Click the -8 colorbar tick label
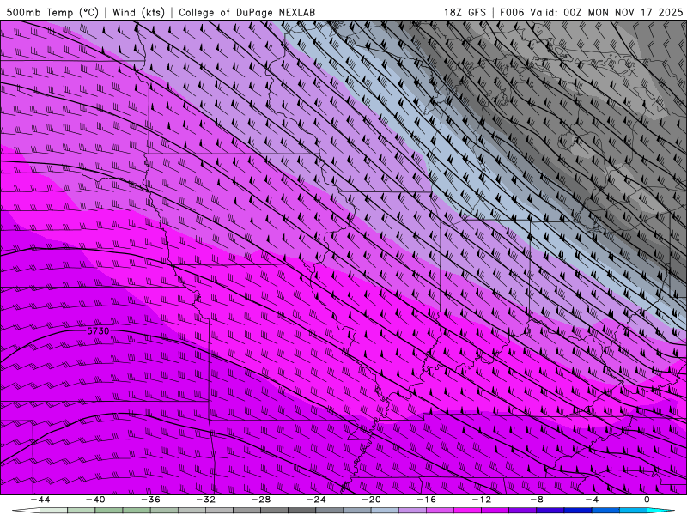This screenshot has width=687, height=515. click(537, 500)
